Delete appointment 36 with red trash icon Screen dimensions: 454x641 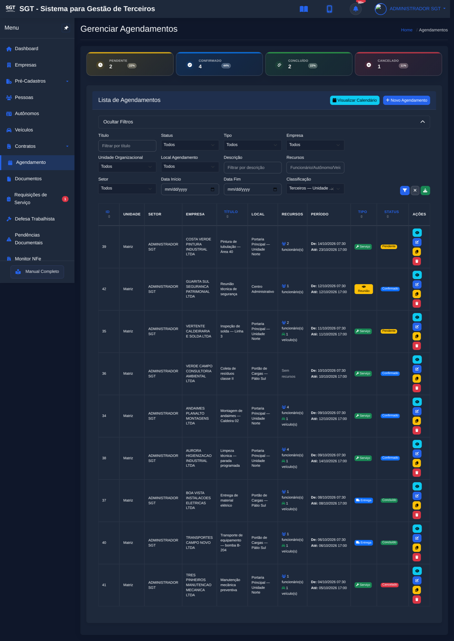pos(417,388)
